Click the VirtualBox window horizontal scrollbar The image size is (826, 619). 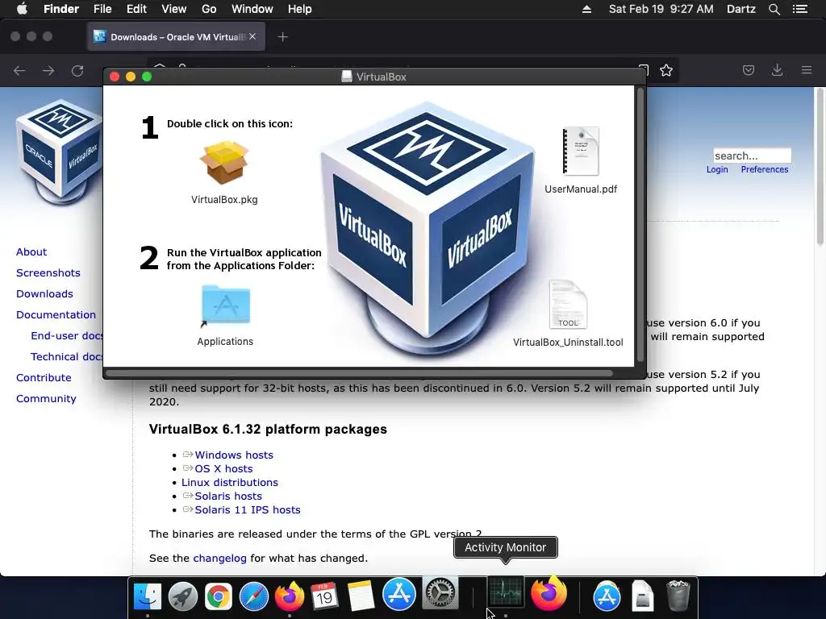click(360, 374)
